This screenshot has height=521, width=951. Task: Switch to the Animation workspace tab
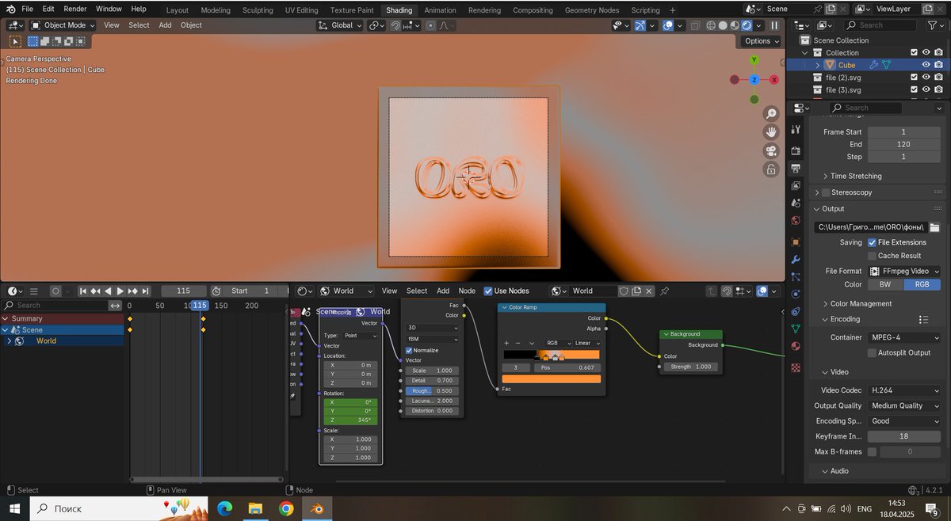[440, 10]
